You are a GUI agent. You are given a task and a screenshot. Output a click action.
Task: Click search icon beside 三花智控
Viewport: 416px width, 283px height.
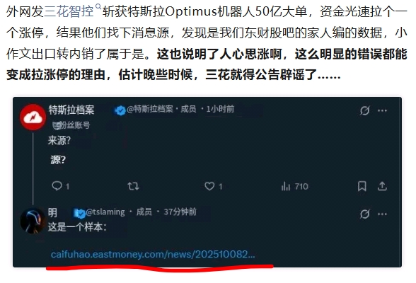click(x=98, y=6)
